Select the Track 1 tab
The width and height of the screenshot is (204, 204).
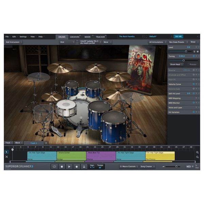(x=34, y=143)
